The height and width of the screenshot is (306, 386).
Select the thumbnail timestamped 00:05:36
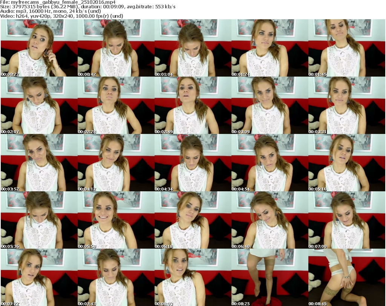point(39,220)
